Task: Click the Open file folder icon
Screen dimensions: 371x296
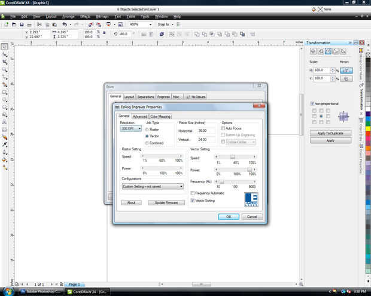Action: 14,24
